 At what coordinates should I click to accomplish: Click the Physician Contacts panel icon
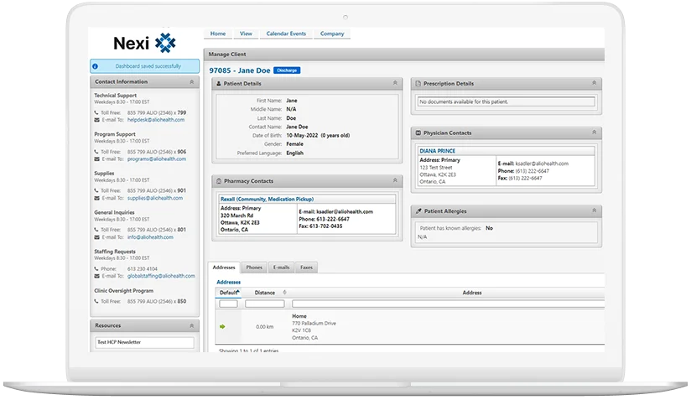(418, 132)
